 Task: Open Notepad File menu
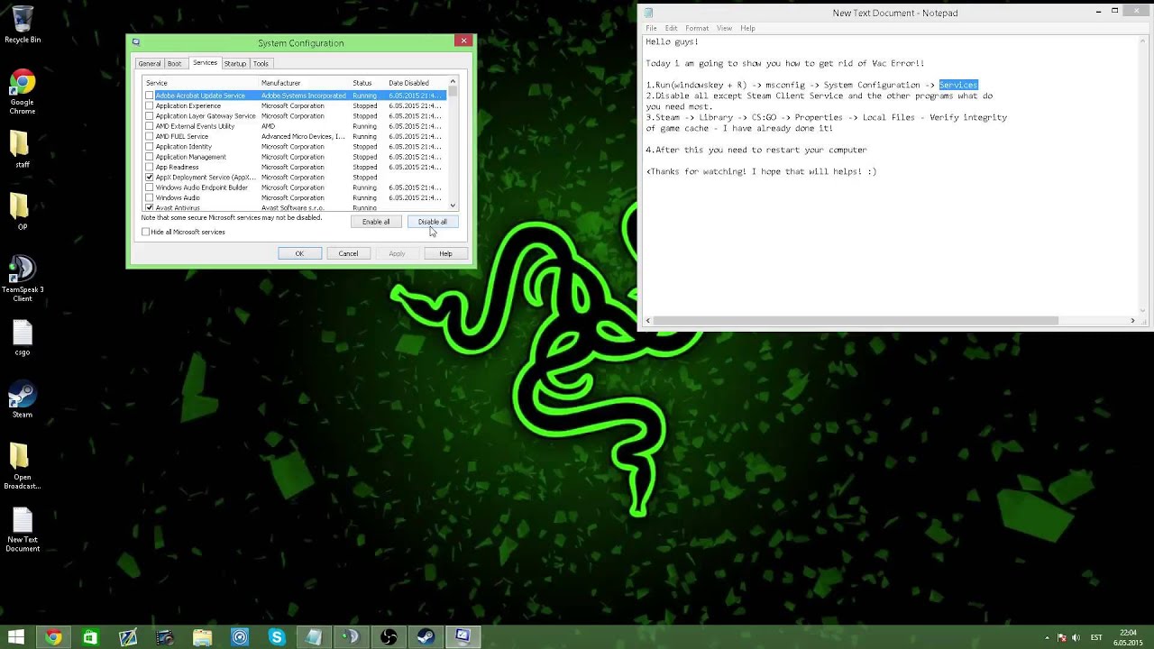pos(651,28)
